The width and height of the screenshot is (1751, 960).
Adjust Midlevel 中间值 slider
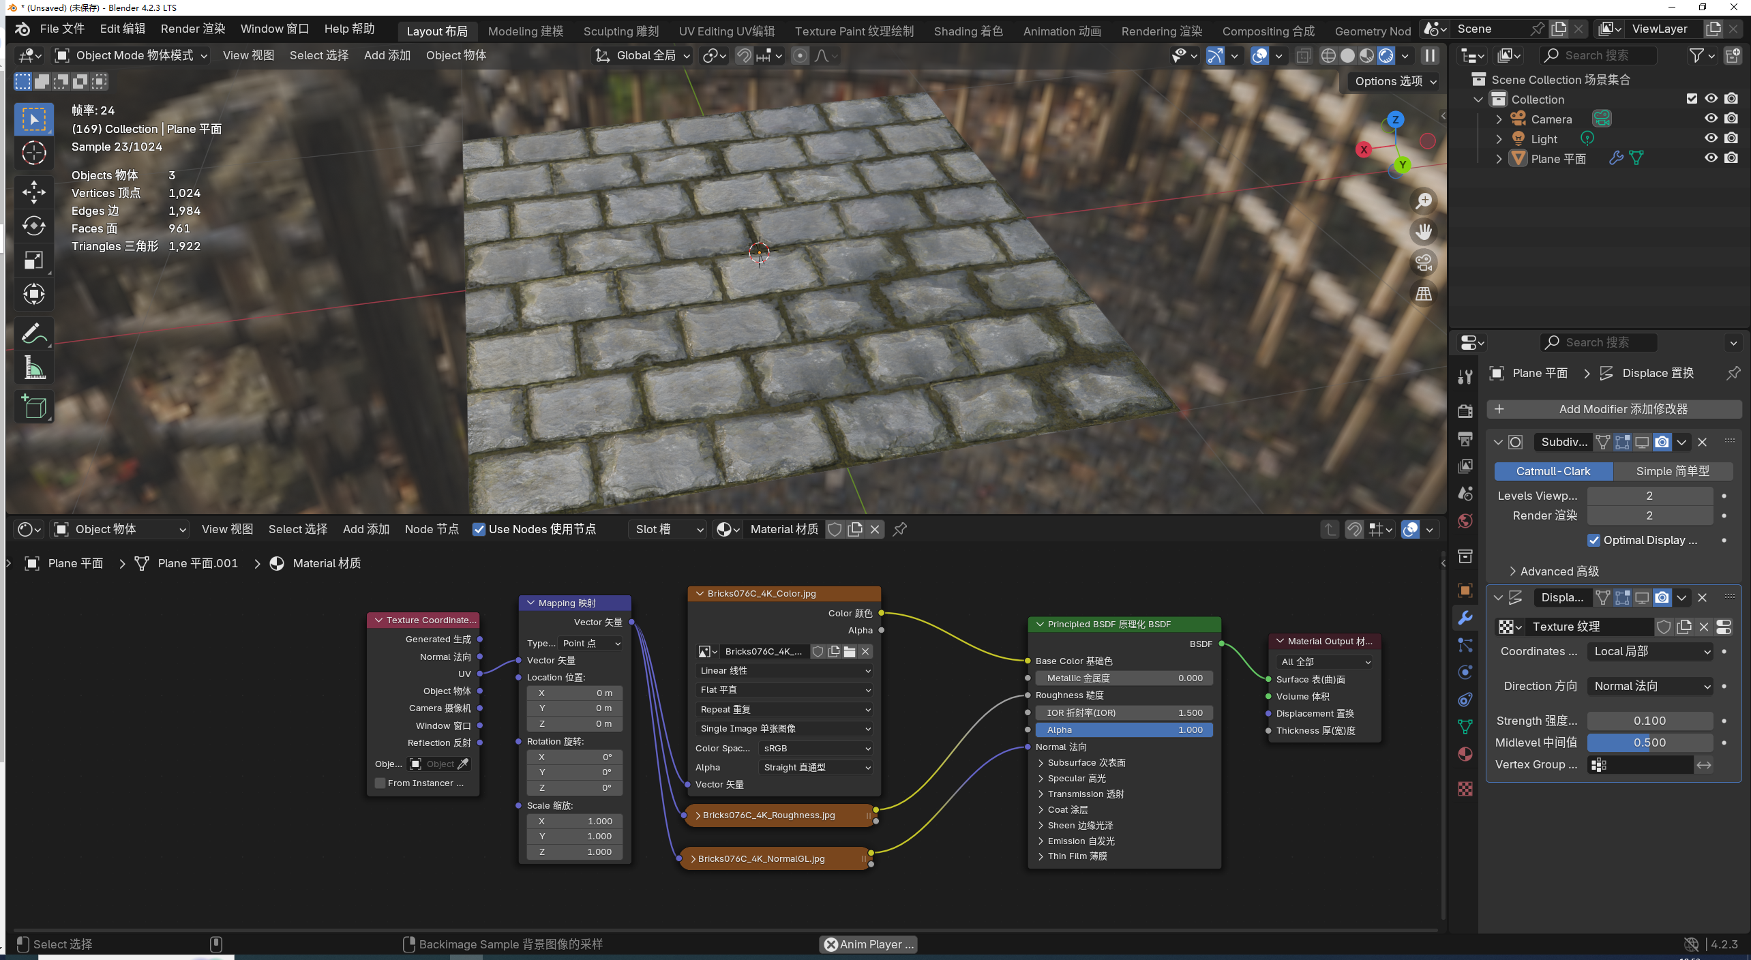pyautogui.click(x=1650, y=742)
